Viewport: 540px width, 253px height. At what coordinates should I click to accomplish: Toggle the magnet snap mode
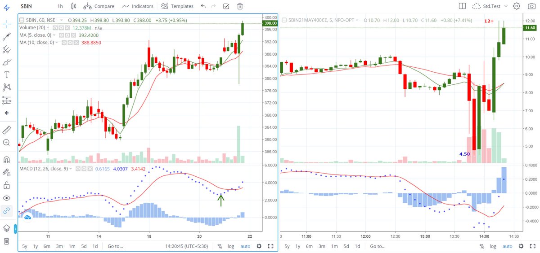[6, 160]
